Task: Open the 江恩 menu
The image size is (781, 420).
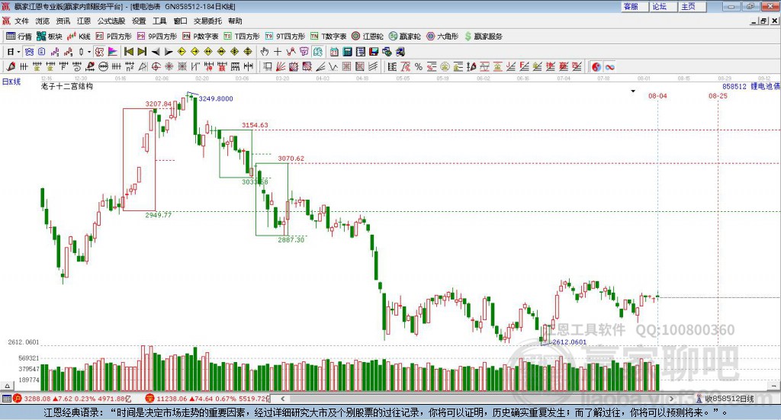Action: 84,21
